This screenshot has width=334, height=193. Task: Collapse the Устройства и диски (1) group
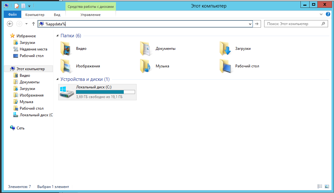[57, 79]
